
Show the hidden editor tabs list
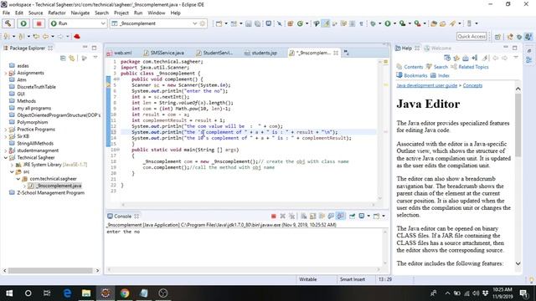point(346,53)
